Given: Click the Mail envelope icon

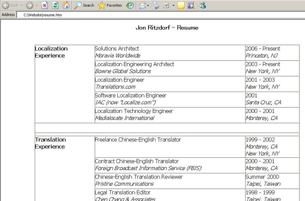Looking at the screenshot, I should click(142, 6).
